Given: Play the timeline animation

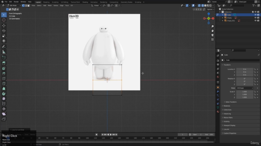Looking at the screenshot, I should click(x=111, y=135).
